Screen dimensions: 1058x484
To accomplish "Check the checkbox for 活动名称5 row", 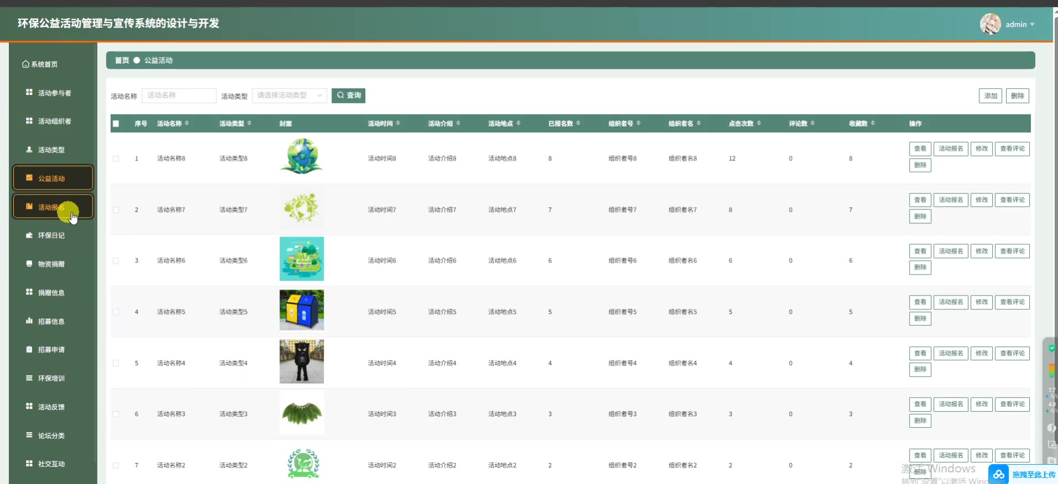I will coord(116,312).
